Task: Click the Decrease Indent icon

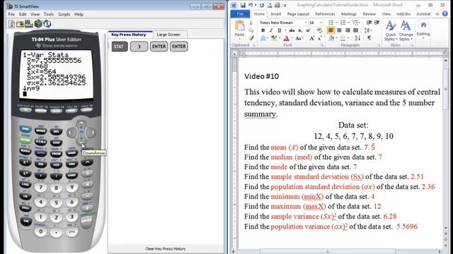Action: [x=369, y=23]
